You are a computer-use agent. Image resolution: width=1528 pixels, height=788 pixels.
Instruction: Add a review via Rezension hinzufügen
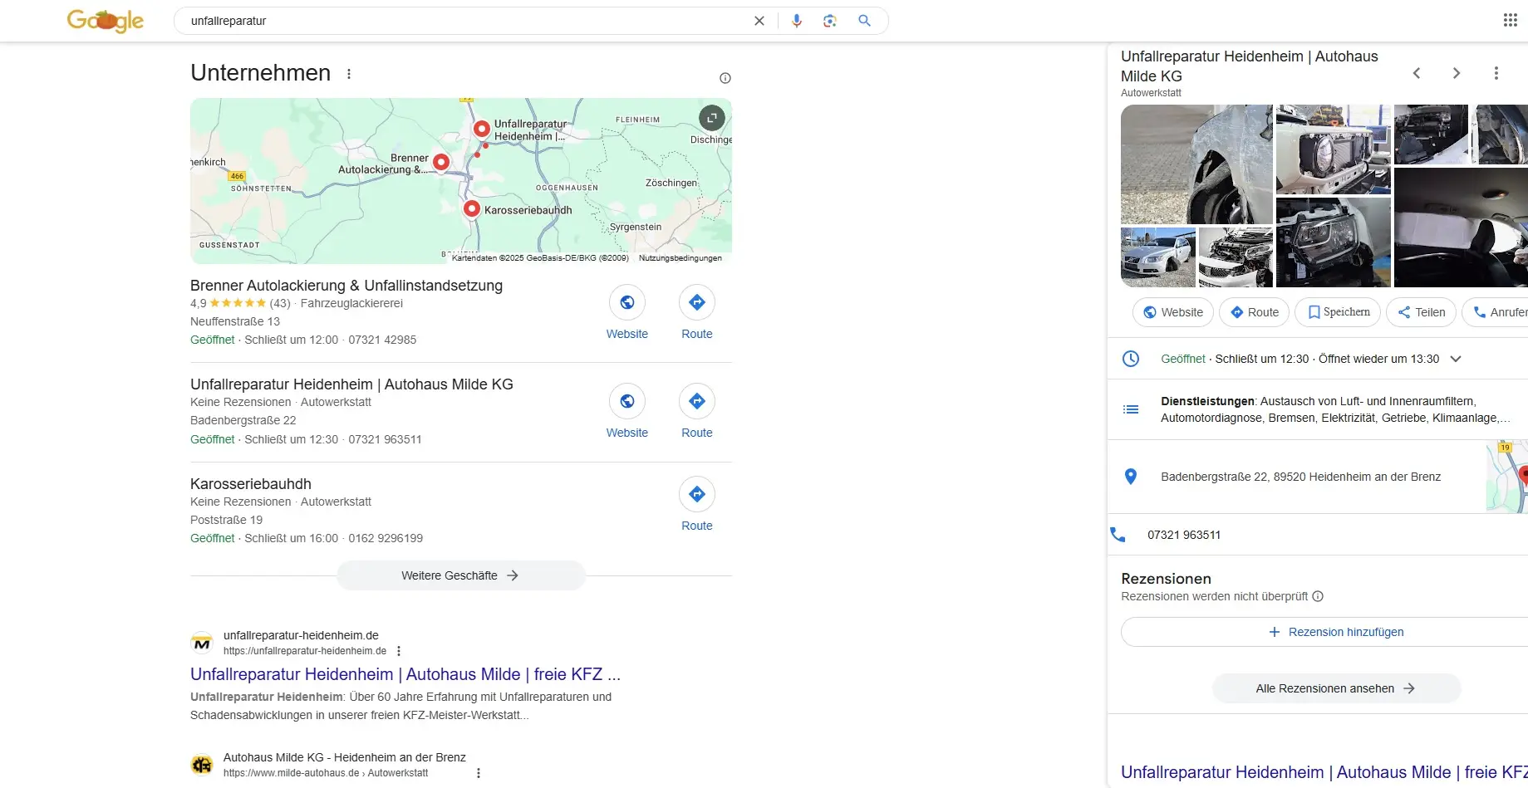point(1335,632)
